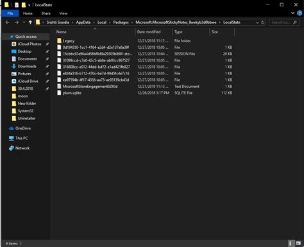Switch to large icons view in status bar
Viewport: 304px width, 247px height.
298,243
